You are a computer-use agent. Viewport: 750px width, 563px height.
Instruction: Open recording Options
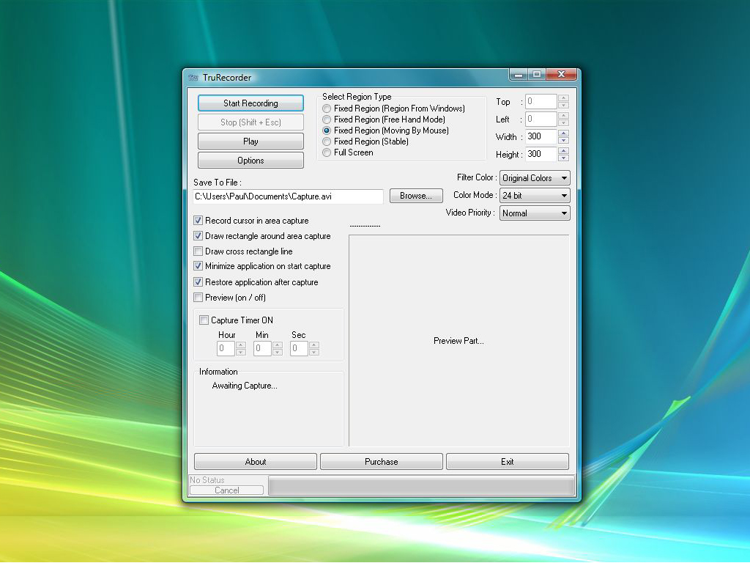250,161
